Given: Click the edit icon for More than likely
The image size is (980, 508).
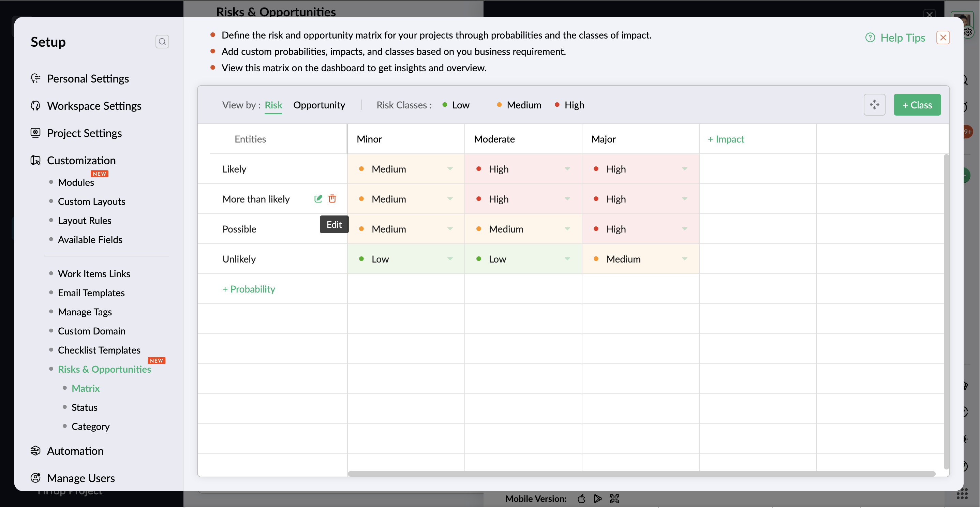Looking at the screenshot, I should [x=318, y=198].
